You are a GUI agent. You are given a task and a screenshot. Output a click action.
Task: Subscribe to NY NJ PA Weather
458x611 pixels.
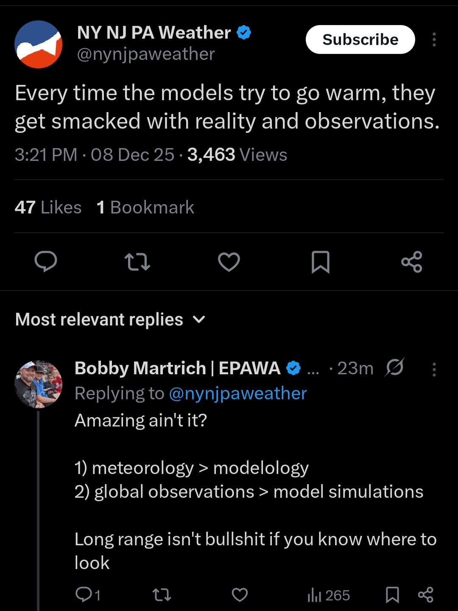[360, 39]
